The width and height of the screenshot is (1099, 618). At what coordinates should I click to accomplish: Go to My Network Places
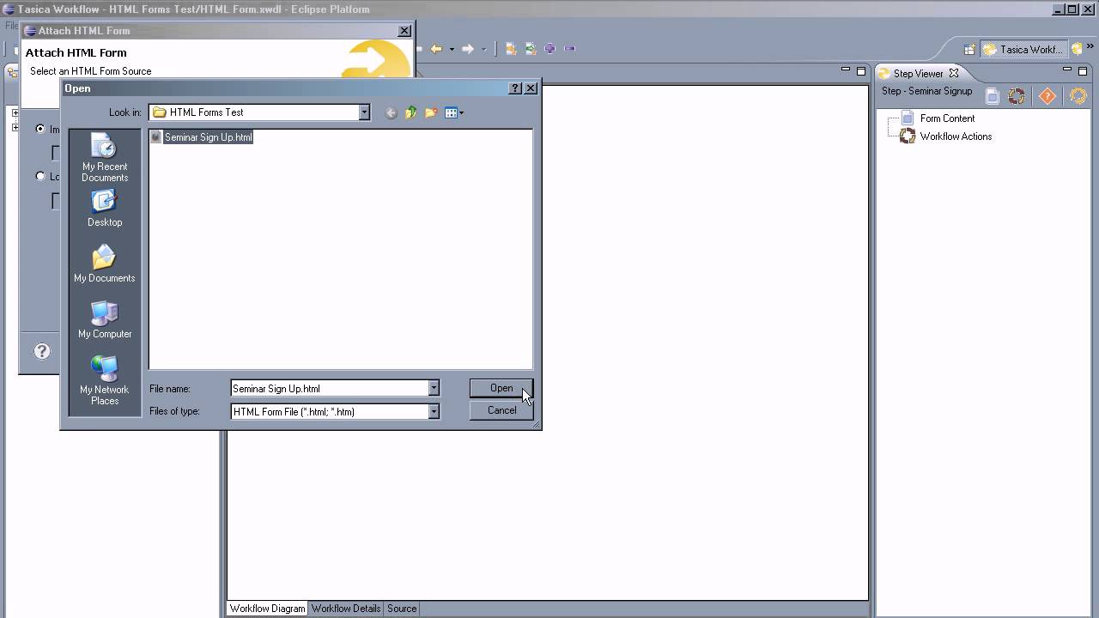[x=105, y=381]
